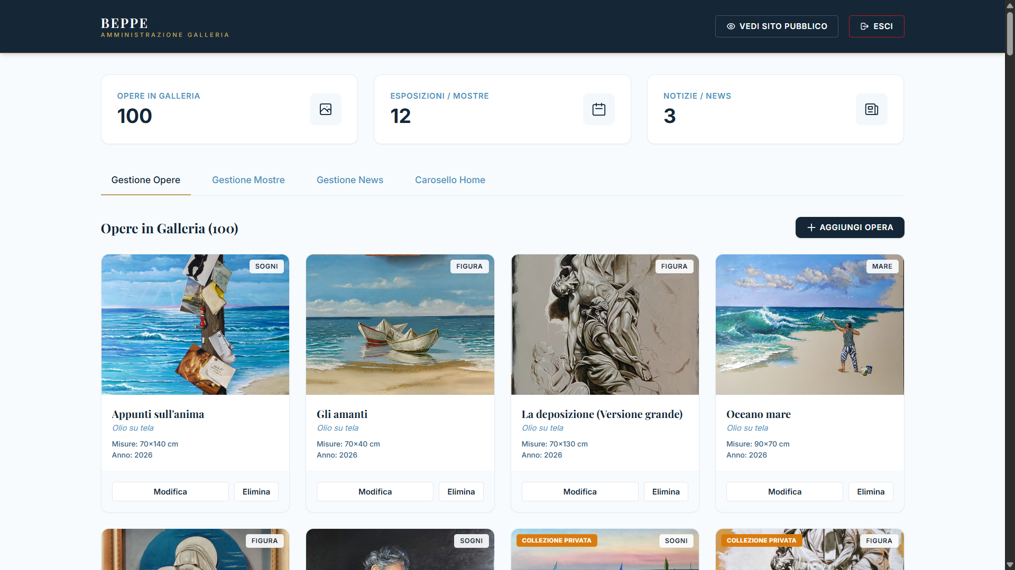Click the Aggiungi Opera button

[850, 227]
